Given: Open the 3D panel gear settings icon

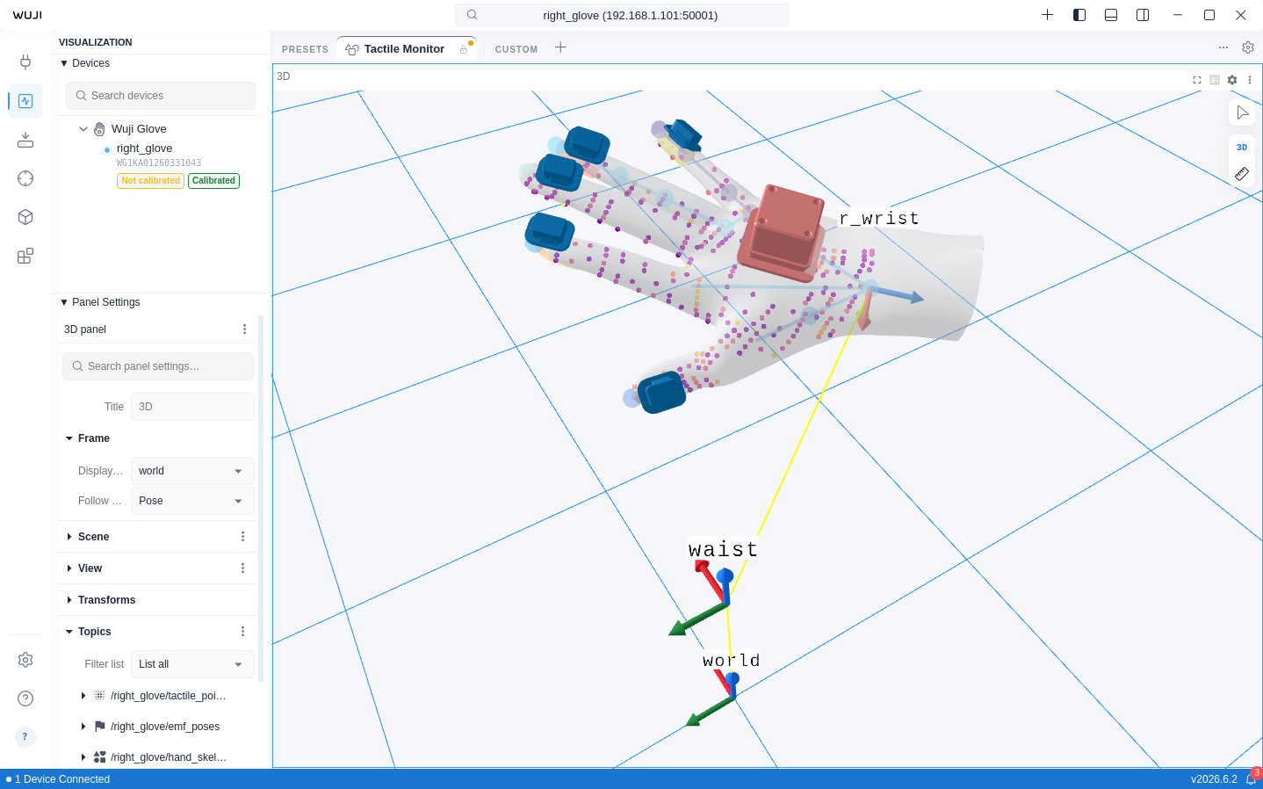Looking at the screenshot, I should tap(1232, 80).
